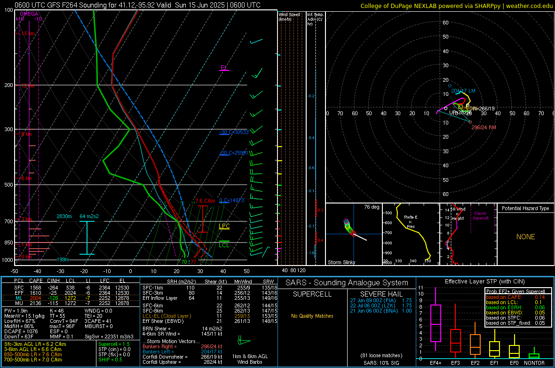Click the red 'Bunkers Right =' storm motion line

[x=182, y=346]
